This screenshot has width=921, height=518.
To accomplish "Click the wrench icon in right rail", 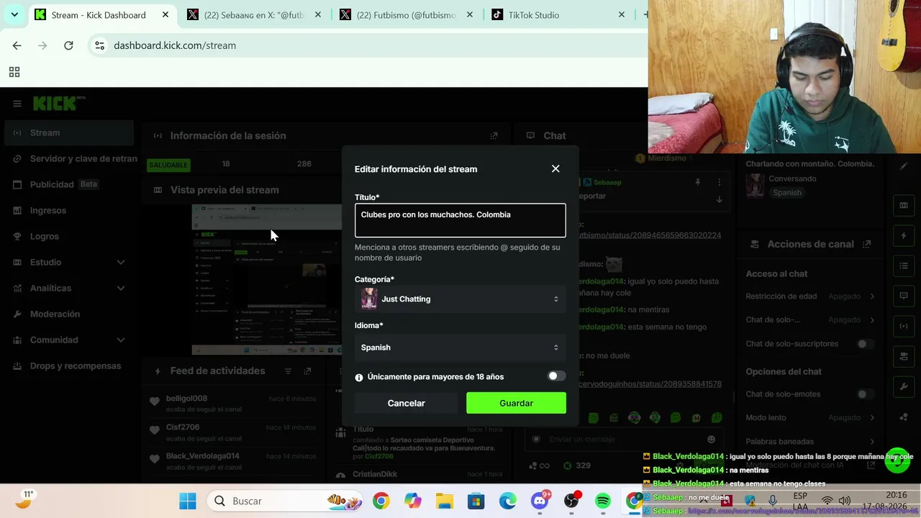I will pyautogui.click(x=904, y=386).
